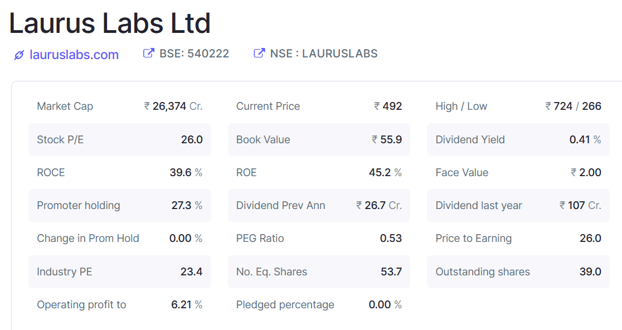Click the PEG Ratio row
622x330 pixels.
pyautogui.click(x=319, y=239)
